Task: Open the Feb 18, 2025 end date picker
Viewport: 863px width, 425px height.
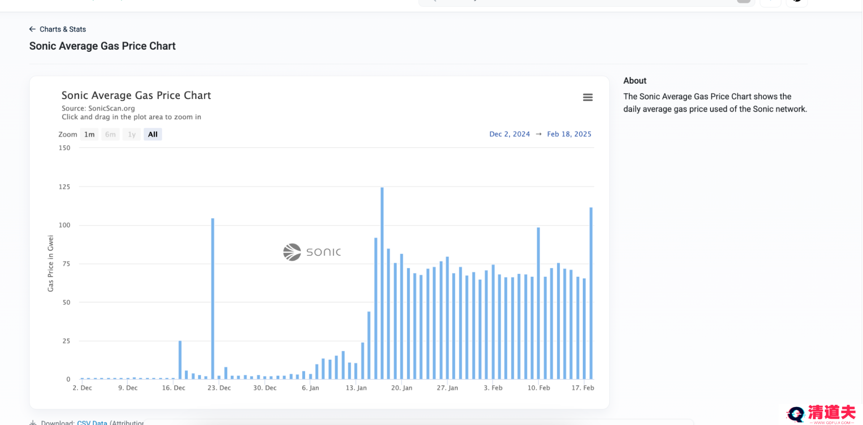Action: [x=569, y=134]
